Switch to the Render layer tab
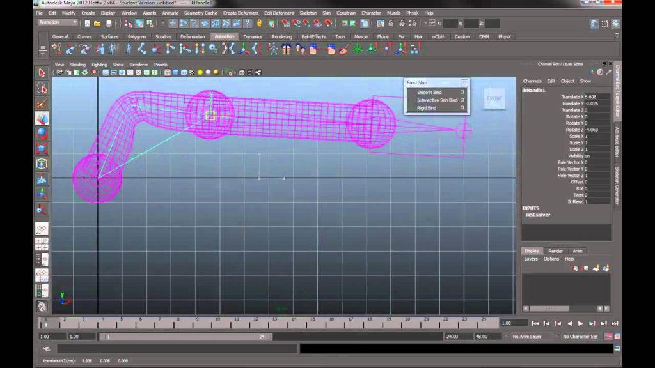The width and height of the screenshot is (655, 368). 555,251
